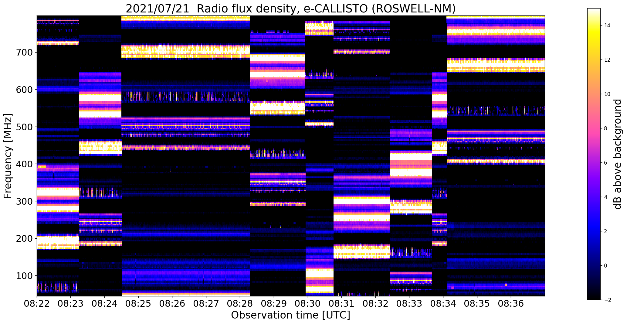Click the 08:36 time tick label
Image resolution: width=627 pixels, height=324 pixels.
click(511, 303)
